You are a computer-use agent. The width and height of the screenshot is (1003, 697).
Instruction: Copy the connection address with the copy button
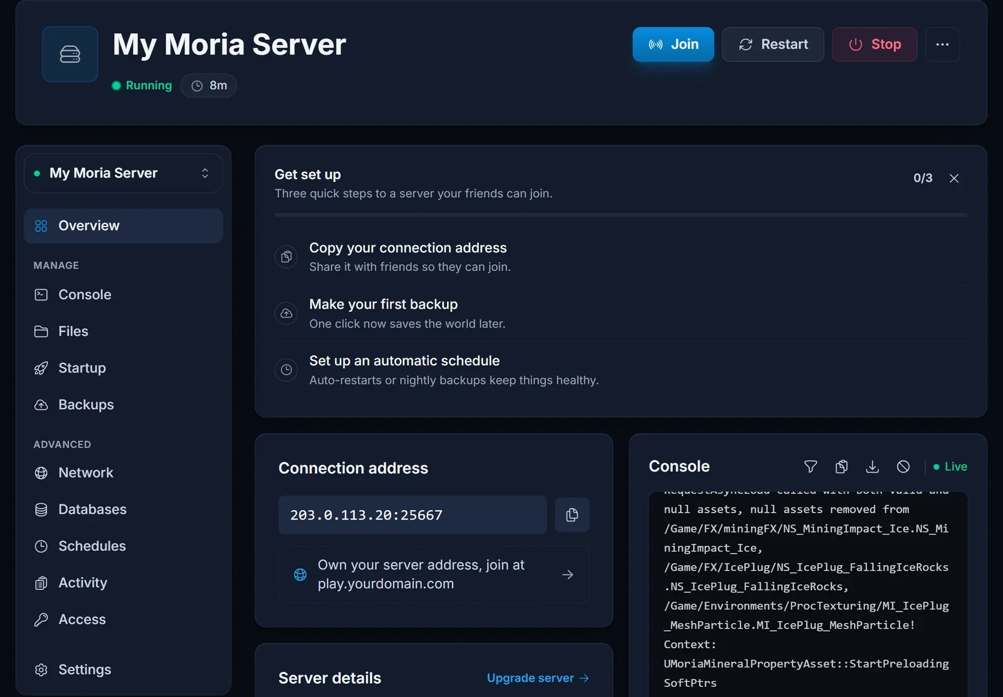pos(572,515)
